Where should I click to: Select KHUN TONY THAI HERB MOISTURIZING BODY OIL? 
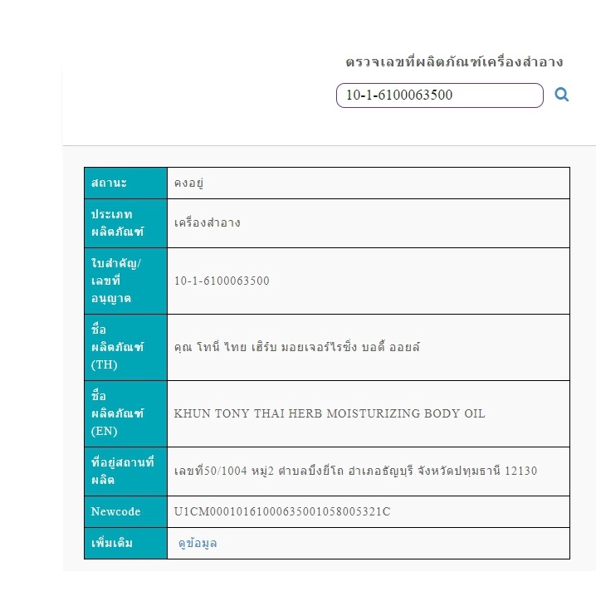click(330, 413)
